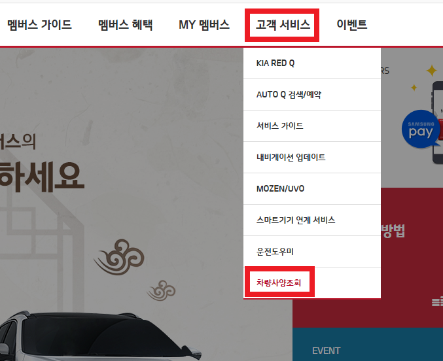Click the small swirl cloud ornament
Image resolution: width=443 pixels, height=361 pixels.
(x=162, y=290)
